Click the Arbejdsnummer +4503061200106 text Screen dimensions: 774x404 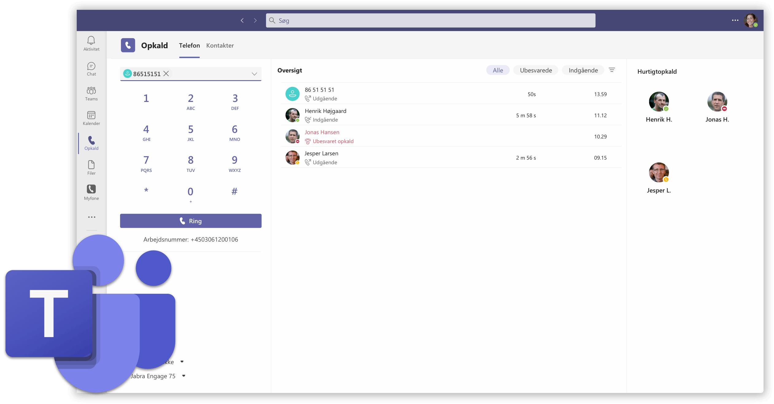click(x=191, y=239)
